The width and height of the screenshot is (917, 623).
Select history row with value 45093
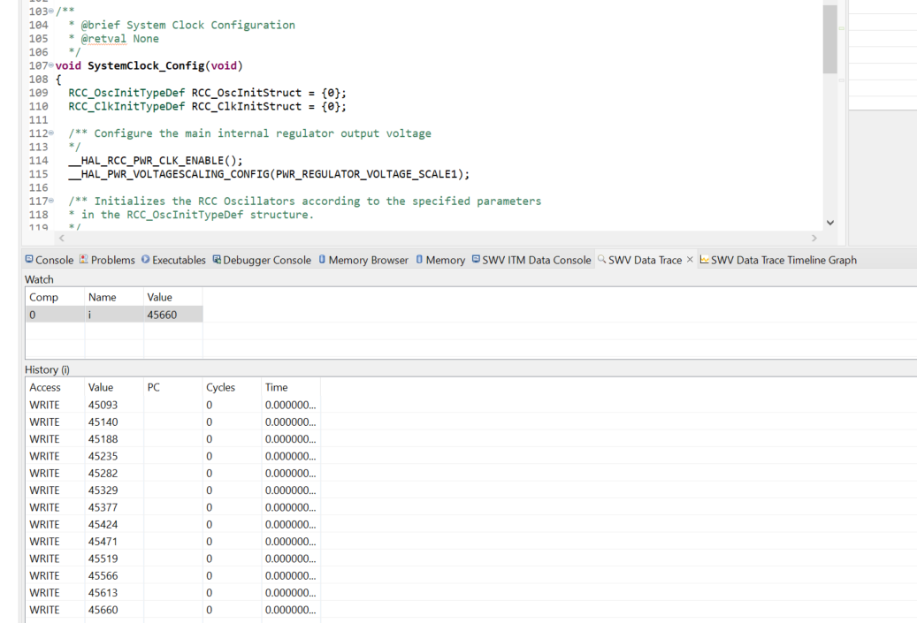103,406
